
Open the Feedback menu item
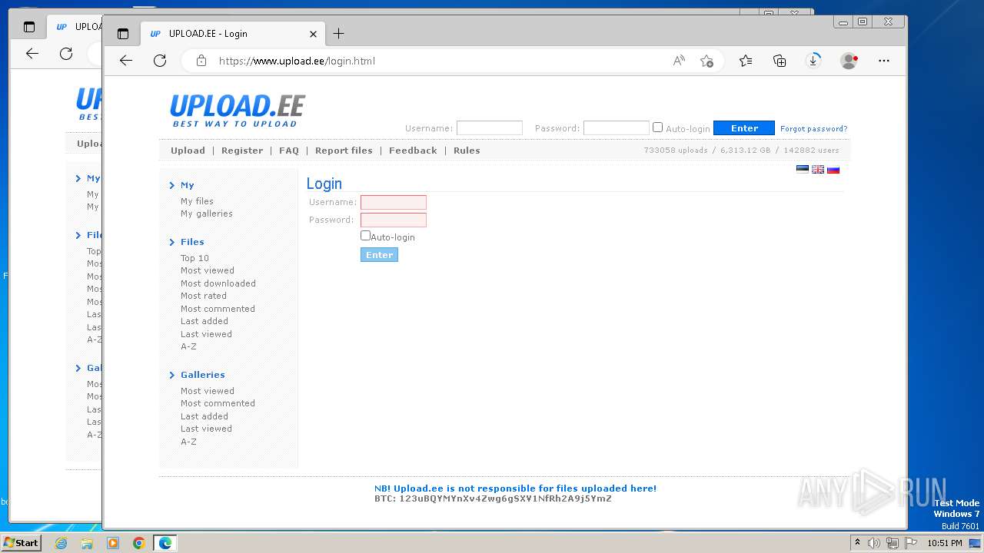click(413, 151)
